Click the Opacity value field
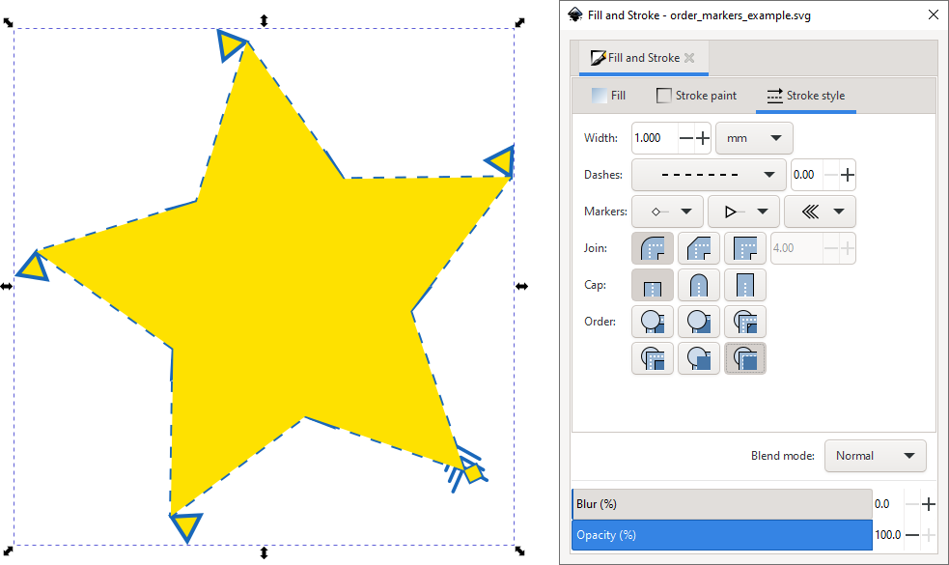Viewport: 949px width, 565px height. tap(888, 535)
